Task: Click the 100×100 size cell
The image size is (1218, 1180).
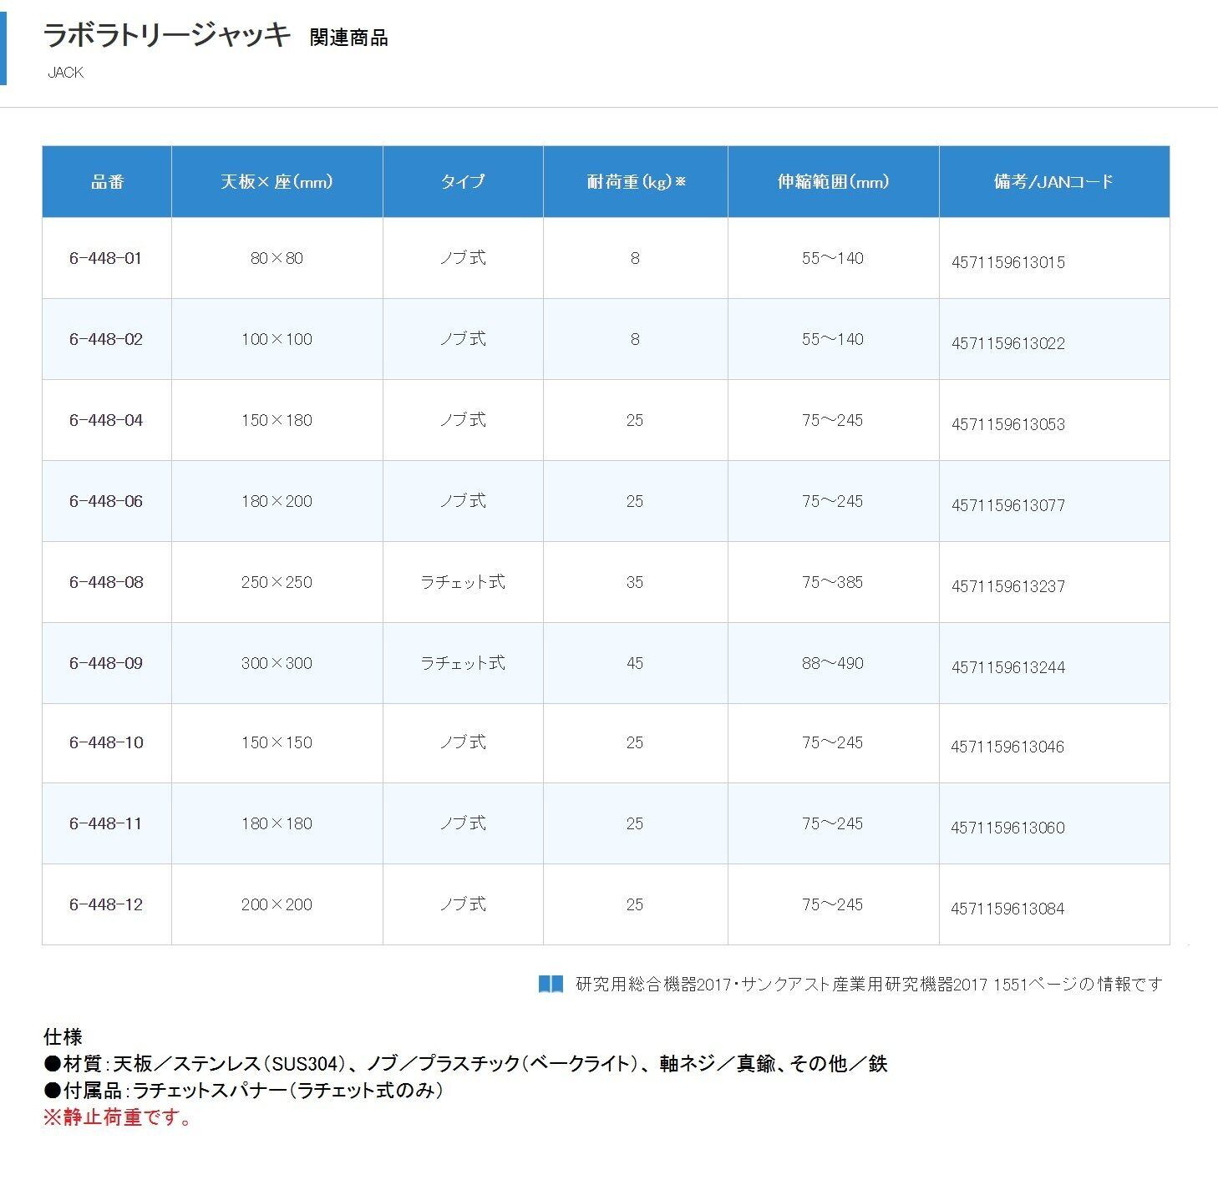Action: [277, 340]
